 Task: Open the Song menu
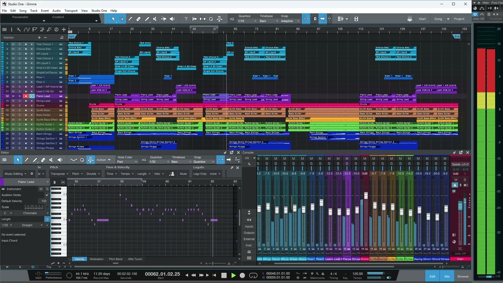click(x=23, y=11)
